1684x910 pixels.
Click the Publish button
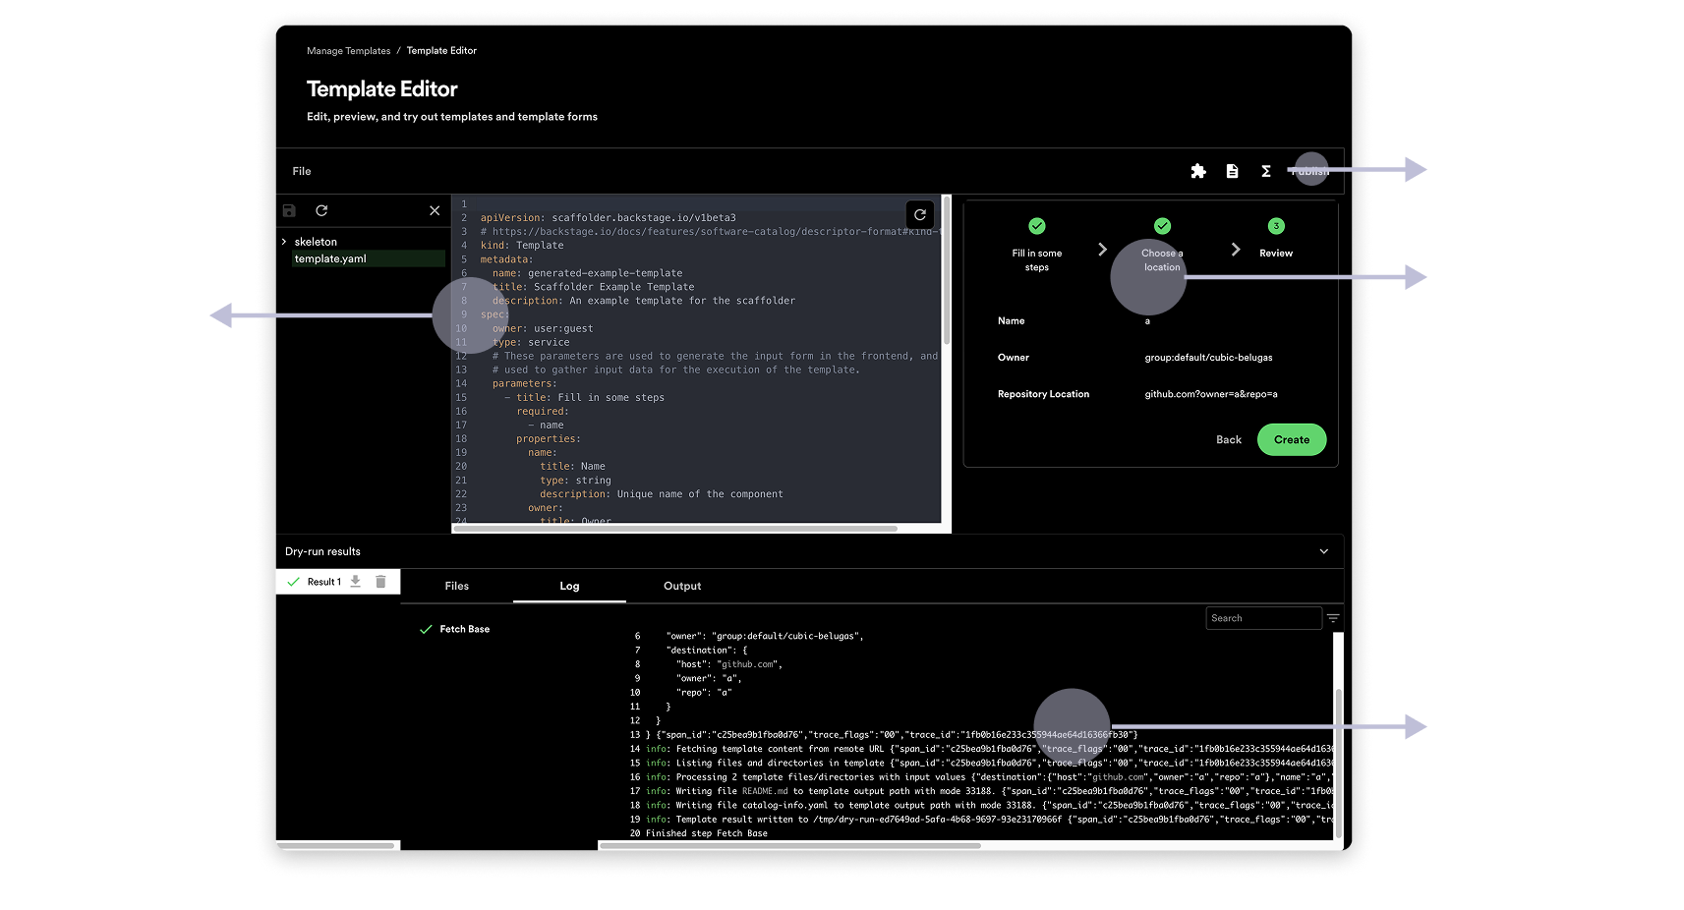coord(1310,171)
